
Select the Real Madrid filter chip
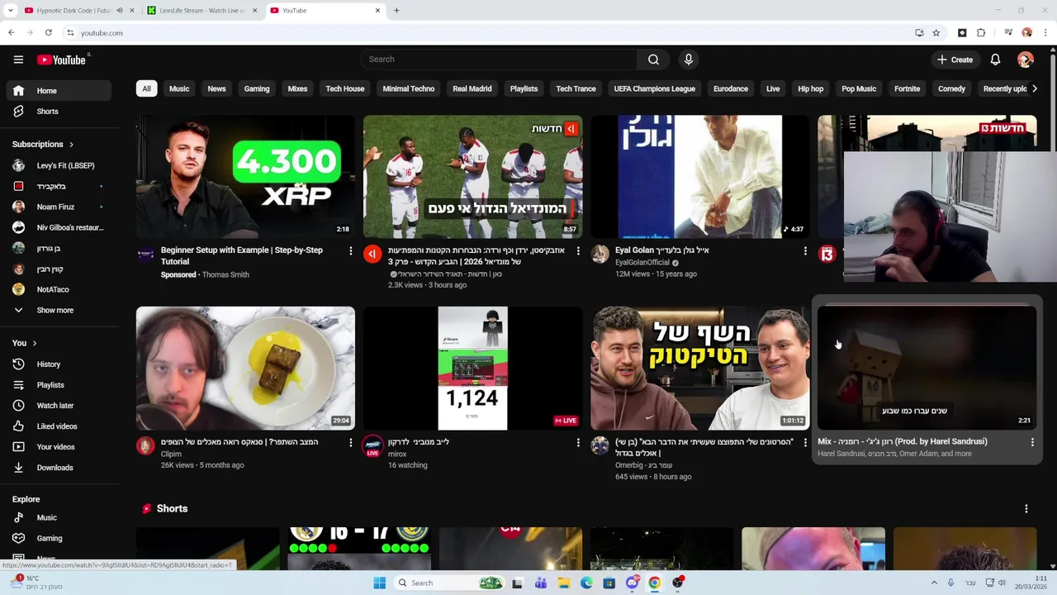click(x=472, y=89)
